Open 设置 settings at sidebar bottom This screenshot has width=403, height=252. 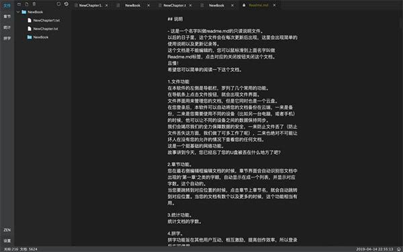pyautogui.click(x=7, y=241)
